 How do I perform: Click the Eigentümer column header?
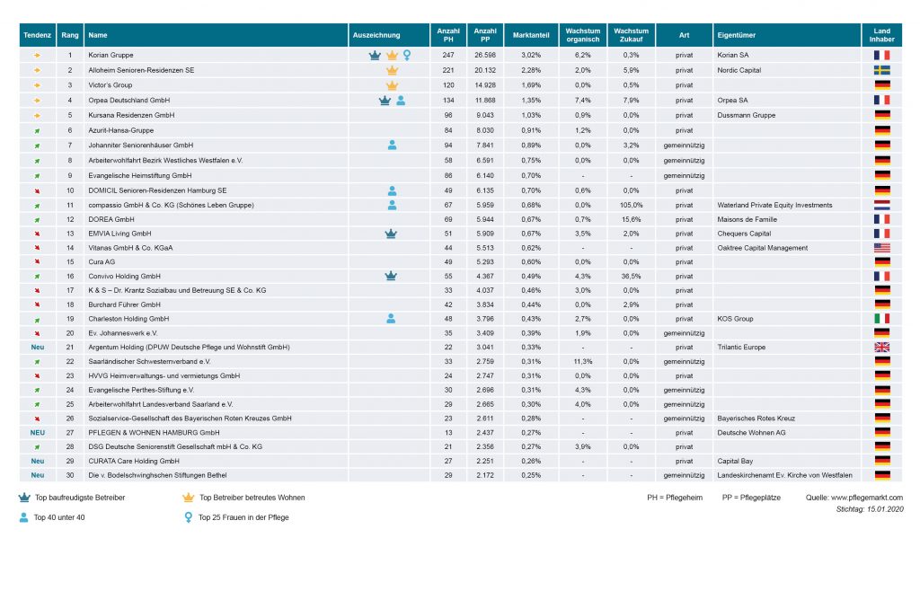coord(787,35)
